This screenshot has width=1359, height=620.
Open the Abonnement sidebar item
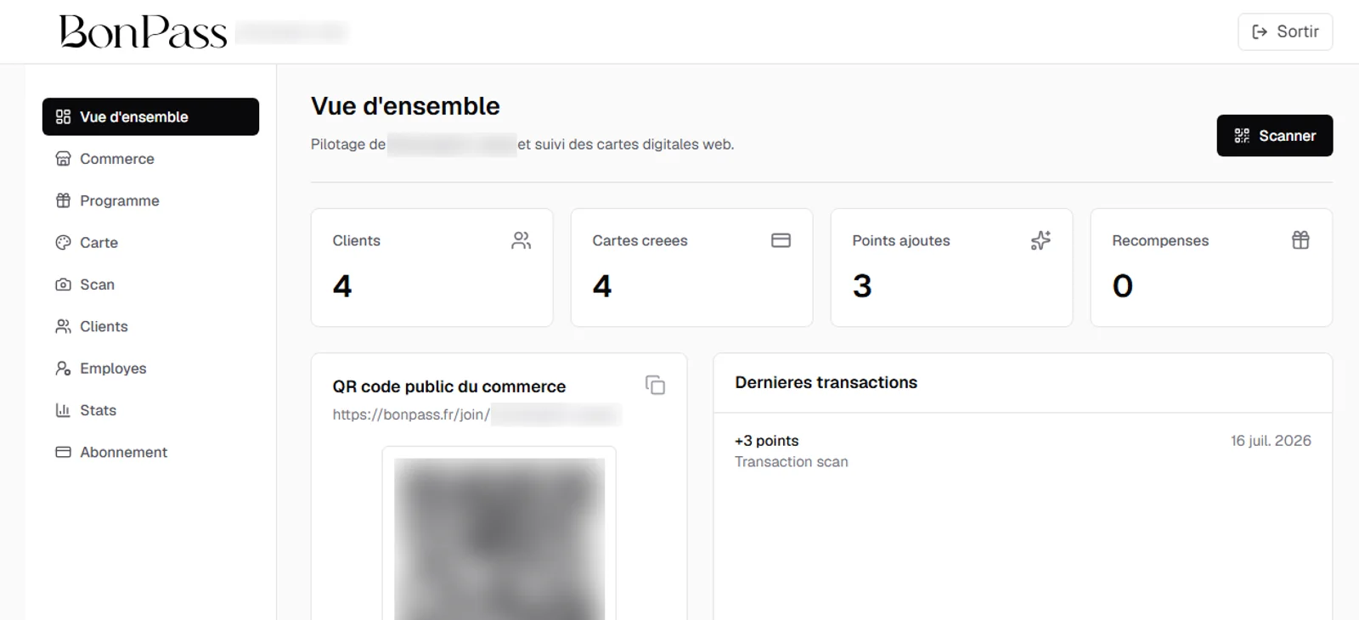[150, 452]
